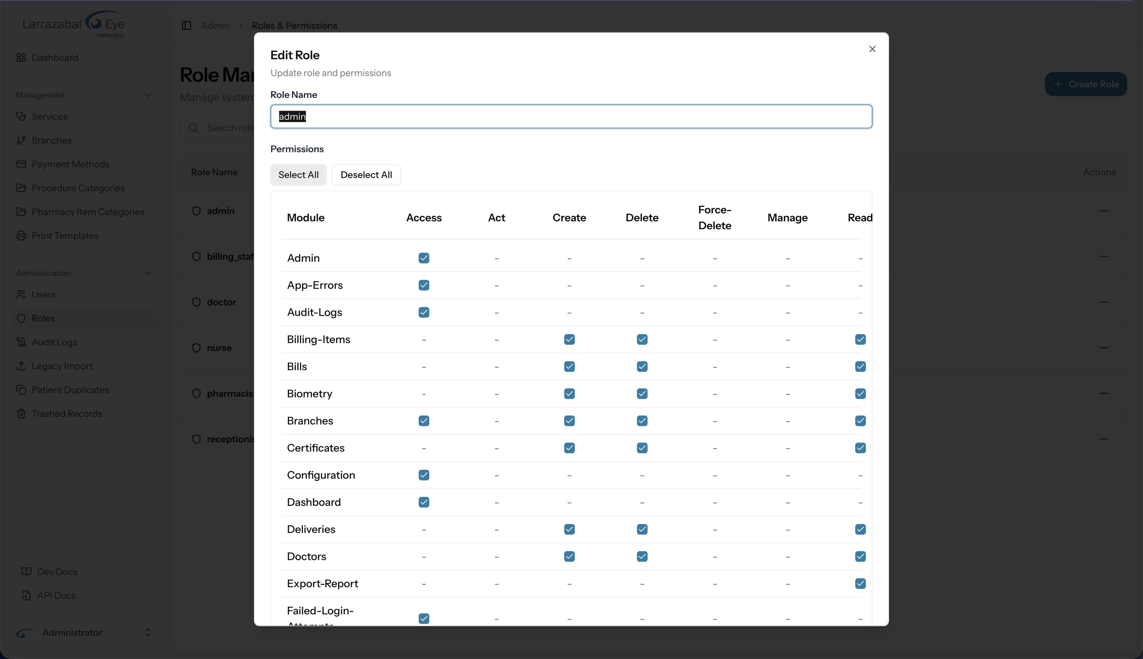Image resolution: width=1143 pixels, height=659 pixels.
Task: Click the Audit Logs scroll icon
Action: 21,342
